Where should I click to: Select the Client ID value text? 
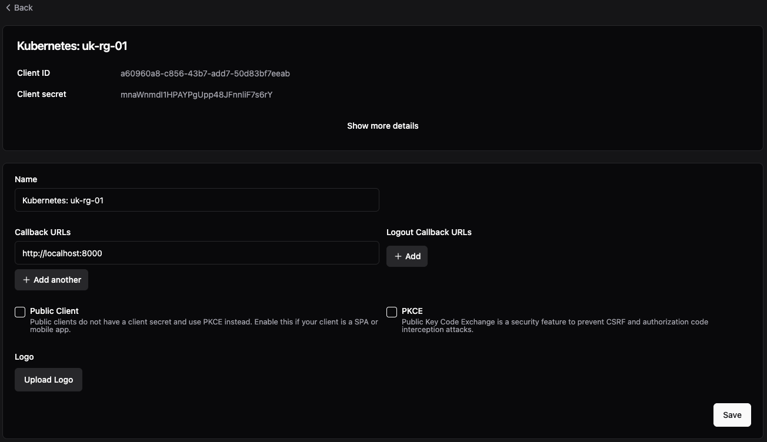pos(205,73)
